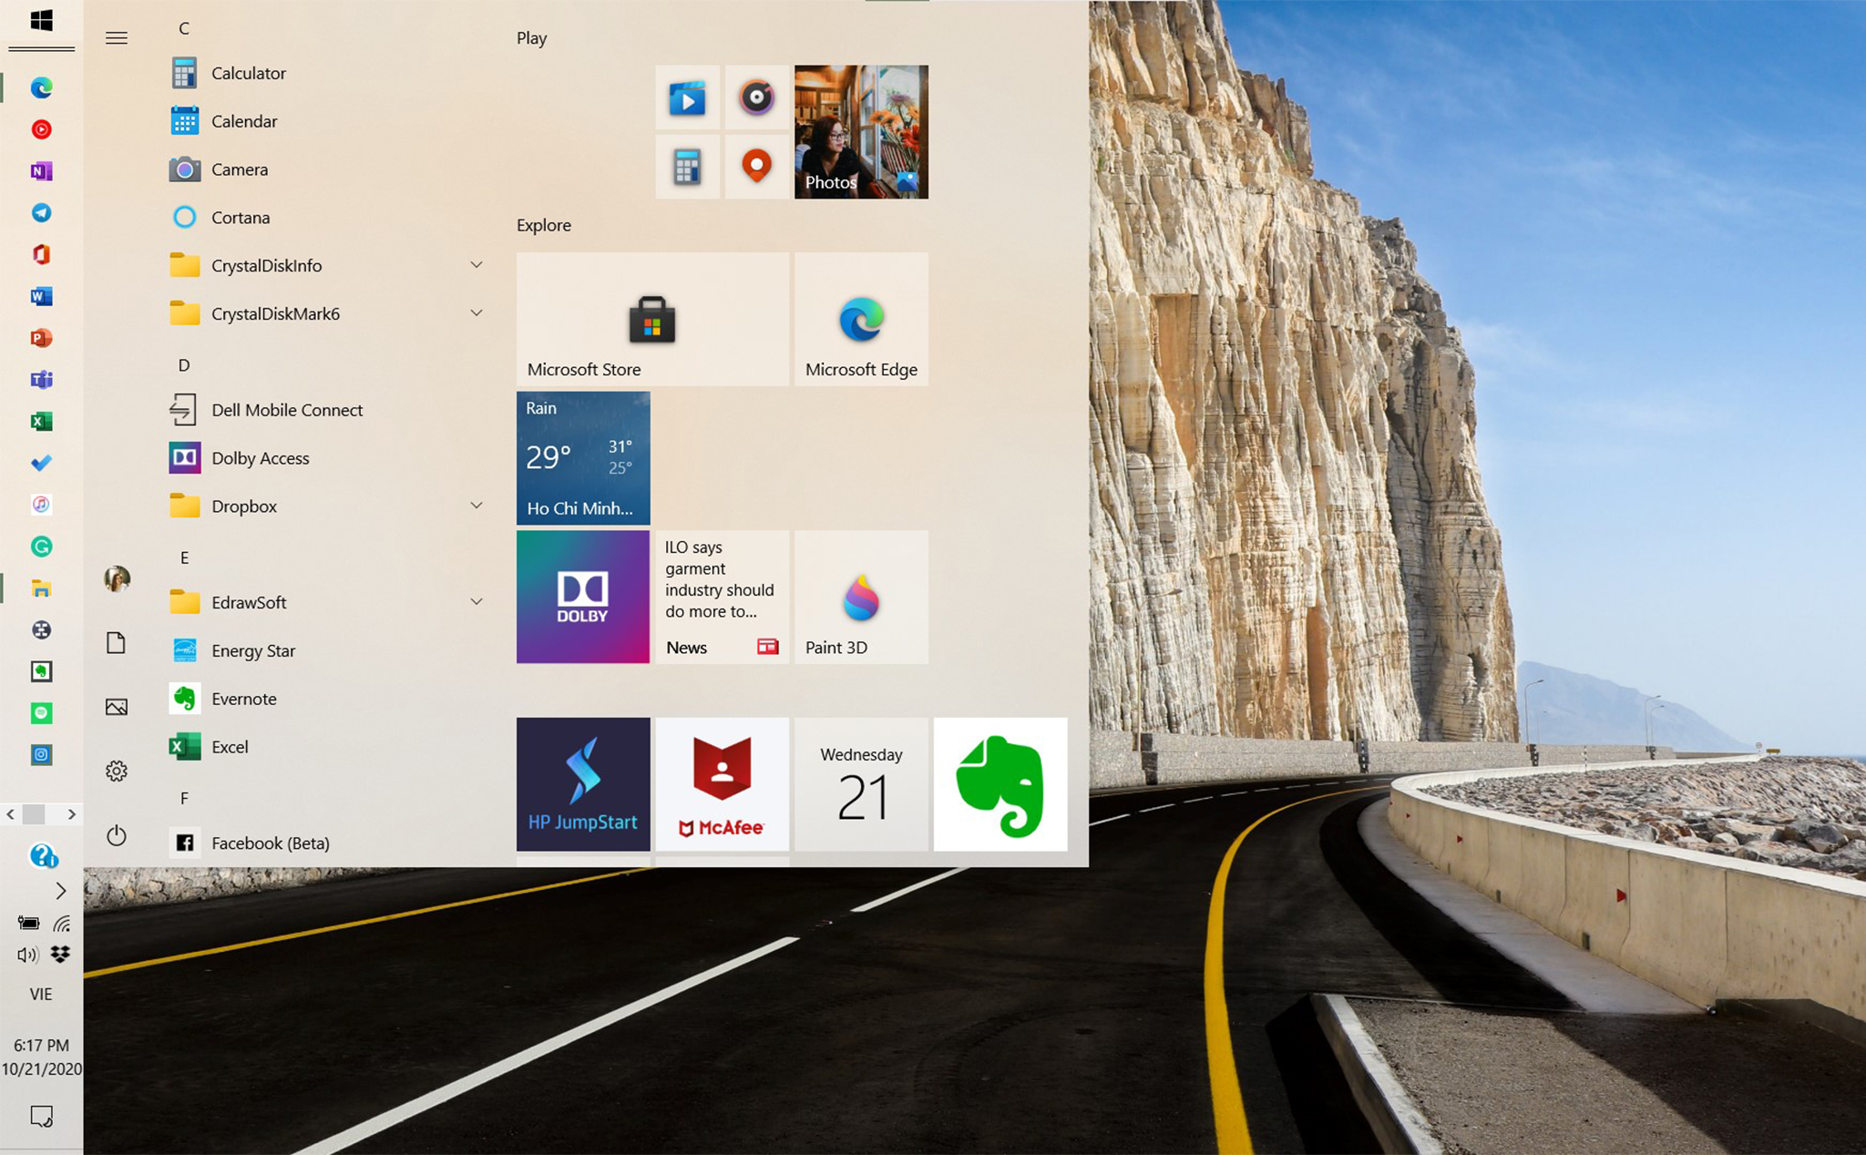This screenshot has height=1155, width=1866.
Task: Open YouTube Music icon in taskbar
Action: [41, 129]
